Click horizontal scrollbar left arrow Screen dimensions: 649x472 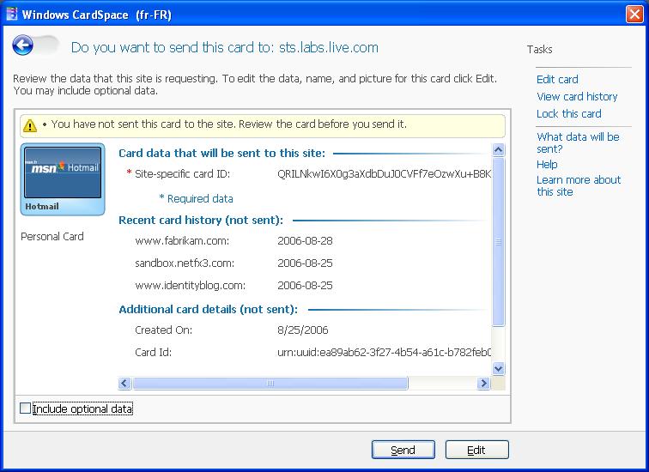[124, 384]
